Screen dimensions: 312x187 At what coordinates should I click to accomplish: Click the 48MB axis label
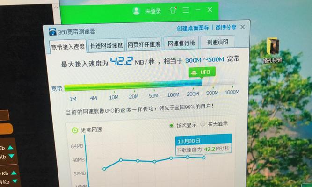click(78, 160)
